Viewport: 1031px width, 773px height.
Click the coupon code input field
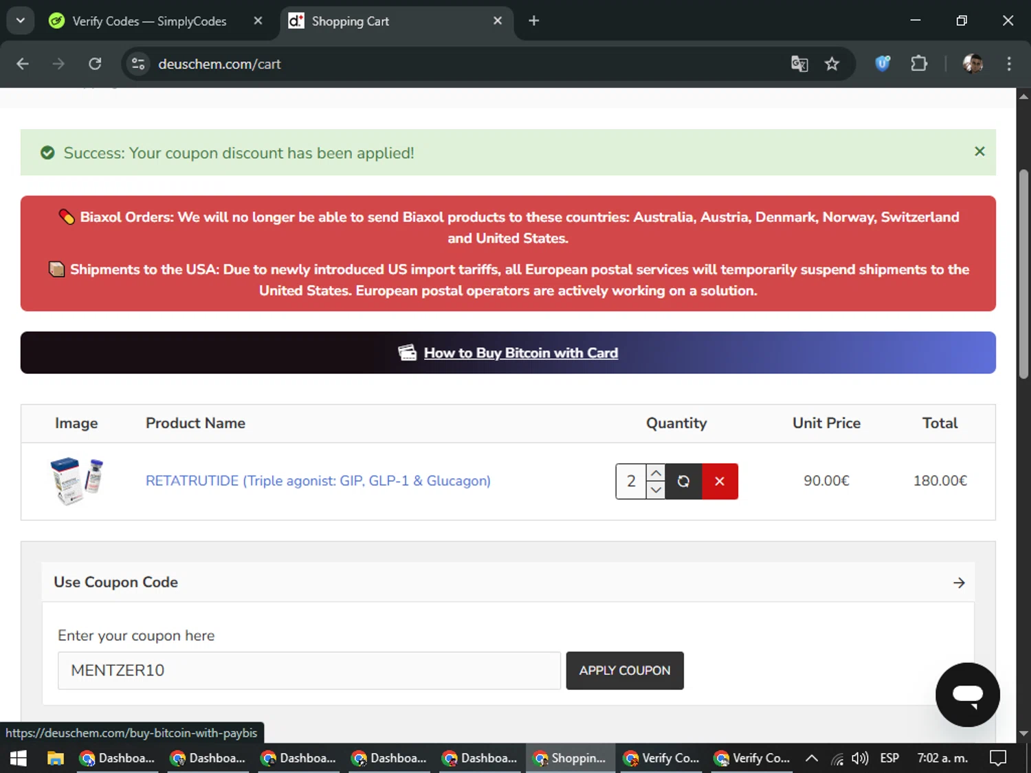click(x=309, y=671)
